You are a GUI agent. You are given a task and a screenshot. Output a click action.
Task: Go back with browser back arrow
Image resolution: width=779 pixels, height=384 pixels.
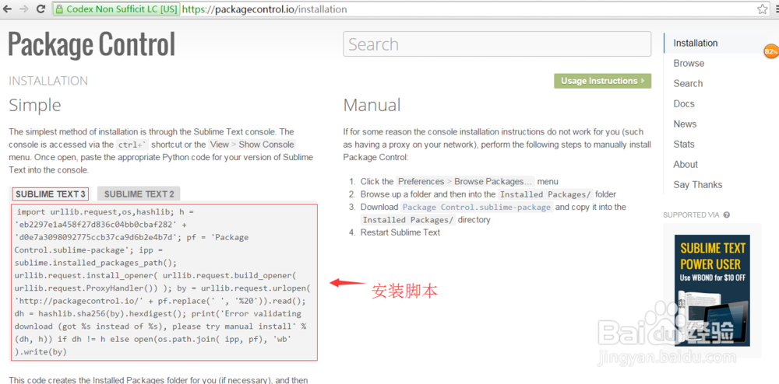point(7,9)
